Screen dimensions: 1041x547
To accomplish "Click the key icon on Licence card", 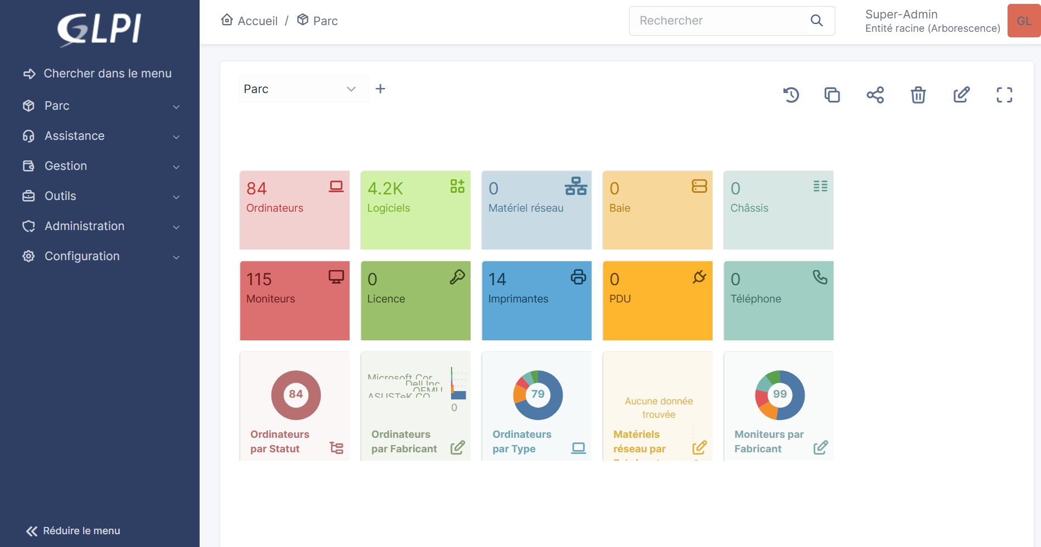I will pos(457,277).
